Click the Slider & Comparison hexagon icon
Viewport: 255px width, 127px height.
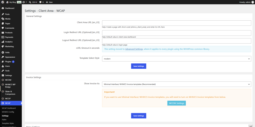pos(3,91)
